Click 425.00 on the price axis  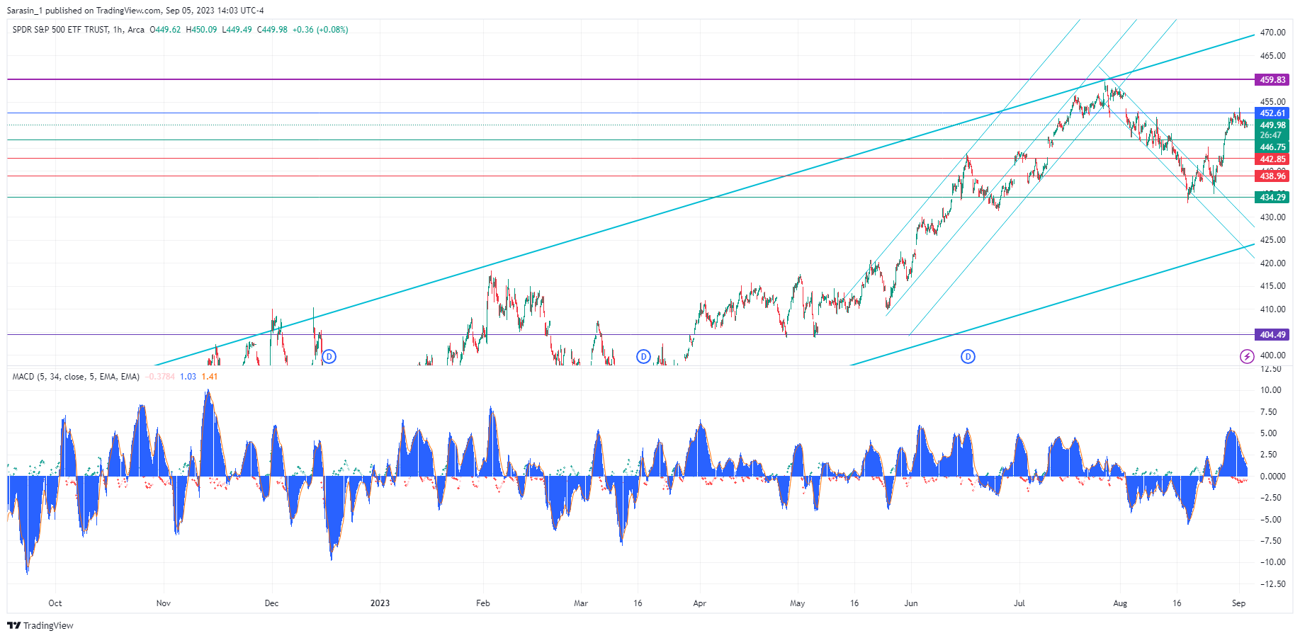[1272, 240]
